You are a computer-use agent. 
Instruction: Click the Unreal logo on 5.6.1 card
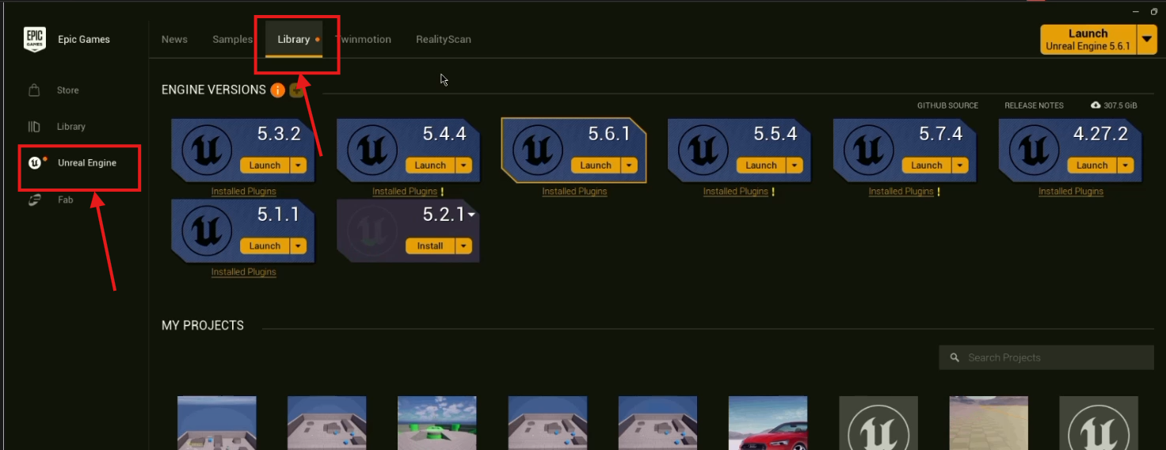[x=538, y=149]
